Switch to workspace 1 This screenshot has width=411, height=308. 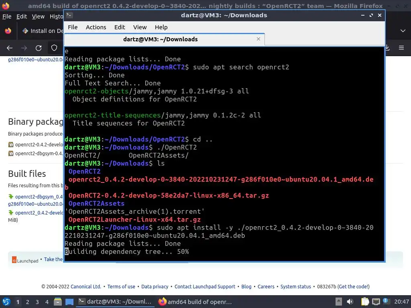point(18,302)
